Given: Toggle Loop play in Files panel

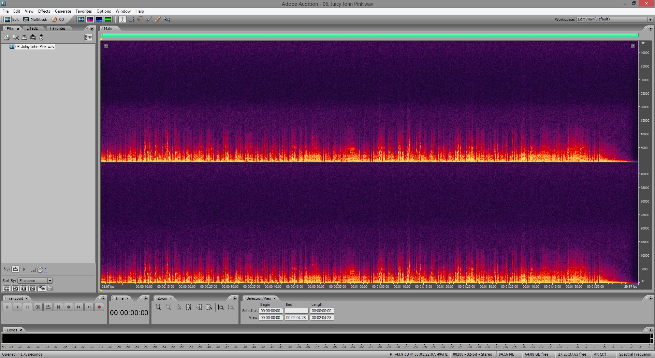Looking at the screenshot, I should (x=15, y=269).
